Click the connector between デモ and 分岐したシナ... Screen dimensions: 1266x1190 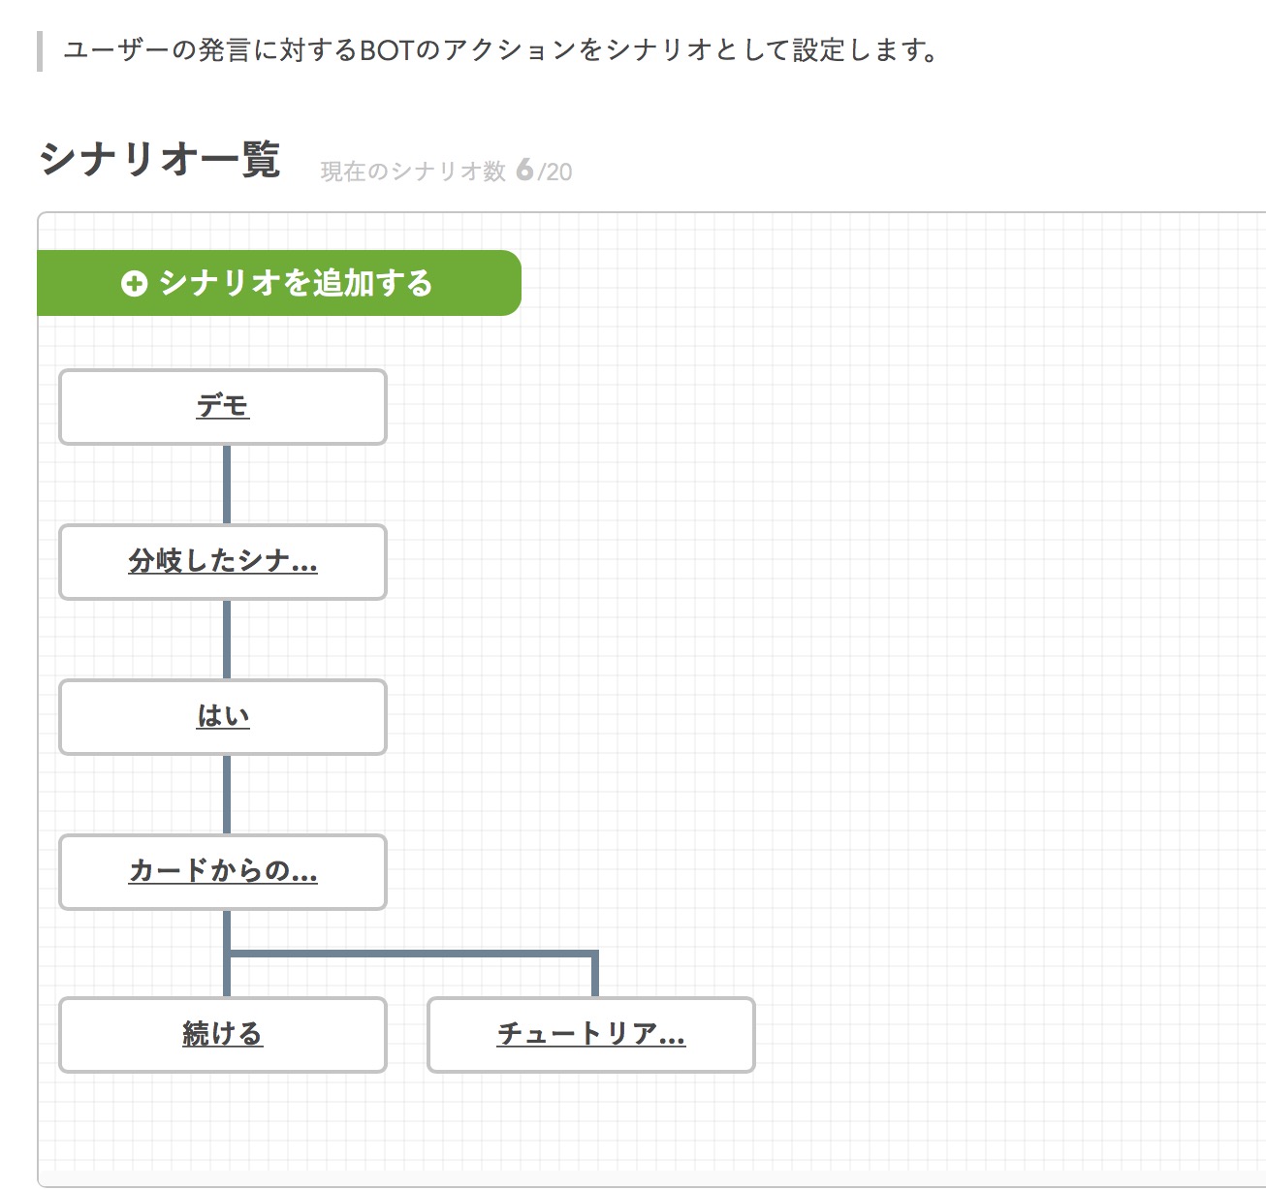pyautogui.click(x=227, y=485)
